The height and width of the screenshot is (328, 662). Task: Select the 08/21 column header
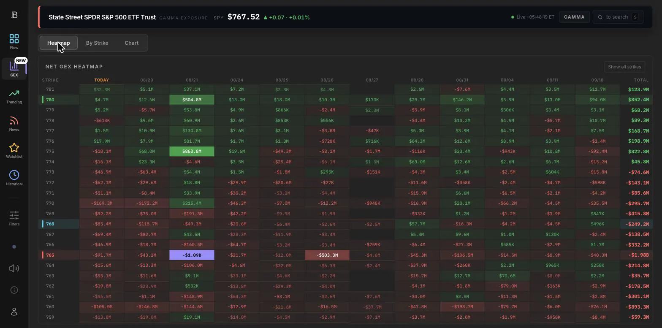point(192,80)
